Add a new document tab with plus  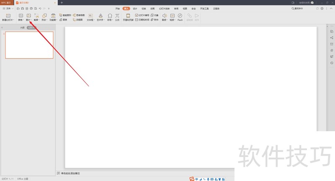coord(62,3)
